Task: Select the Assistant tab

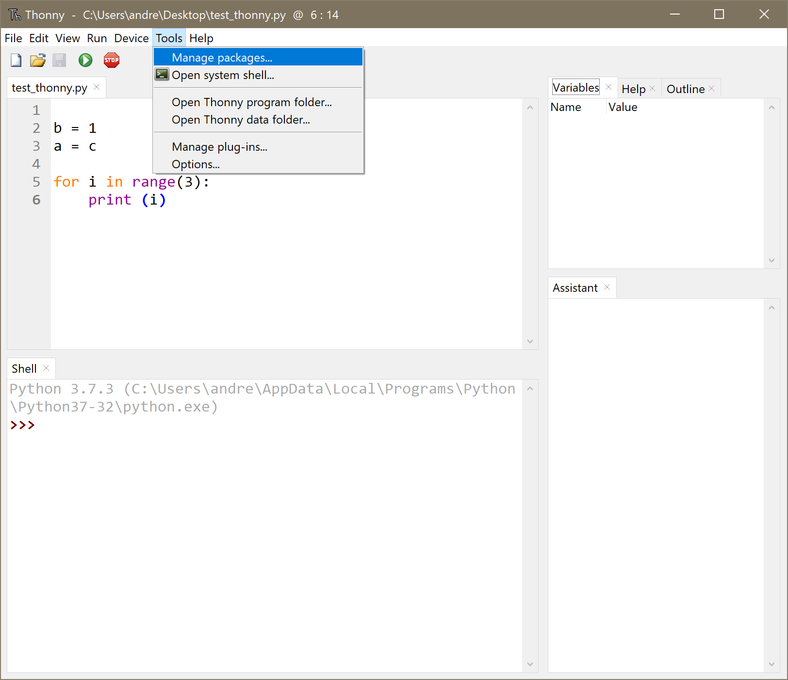Action: click(575, 288)
